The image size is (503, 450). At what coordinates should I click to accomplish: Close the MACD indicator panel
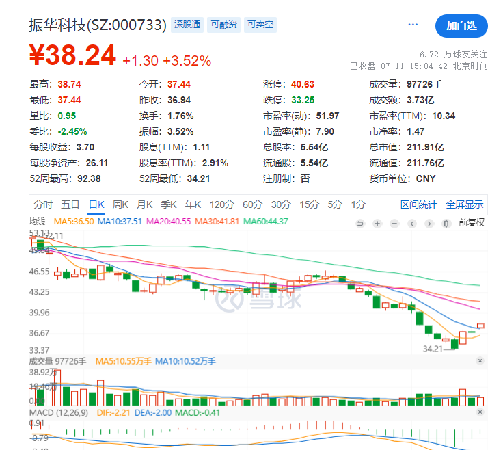(480, 412)
